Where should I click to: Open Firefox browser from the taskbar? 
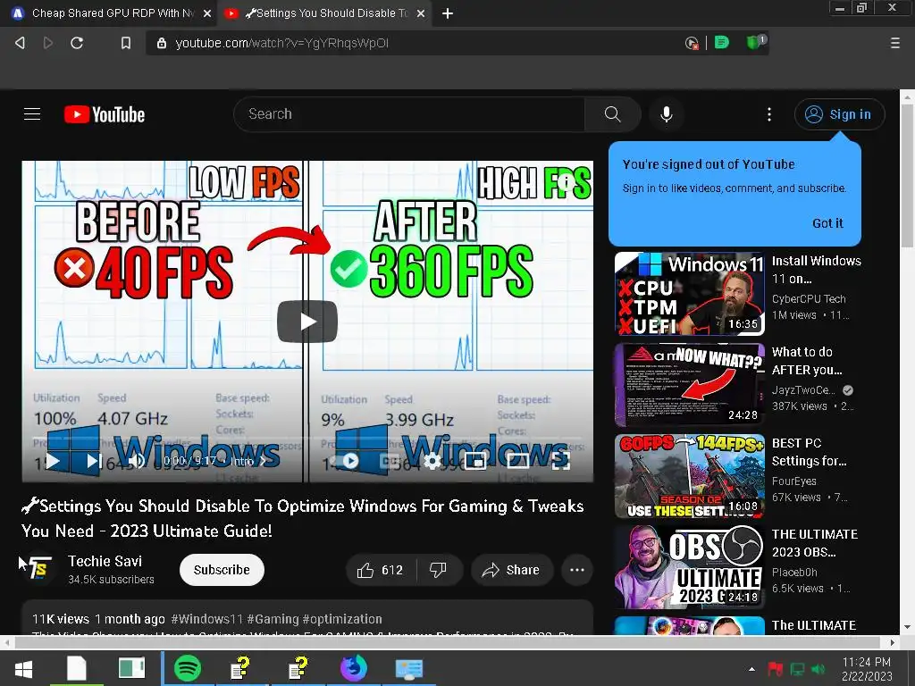pyautogui.click(x=354, y=668)
